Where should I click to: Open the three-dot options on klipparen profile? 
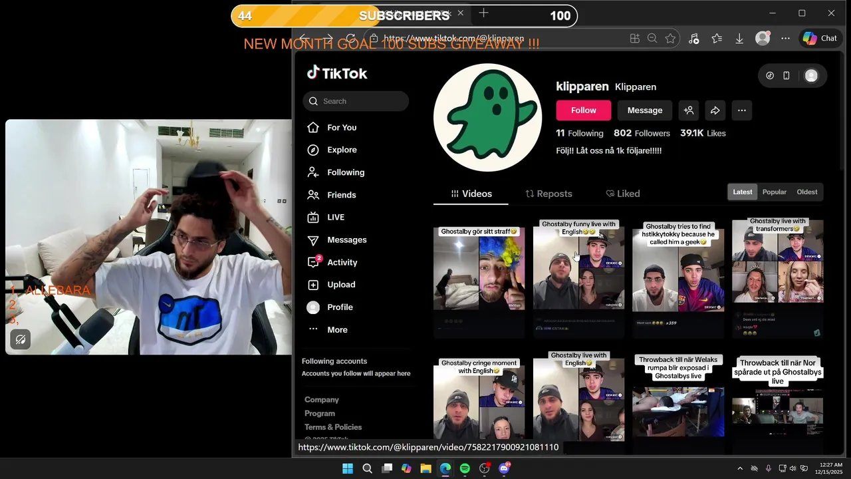coord(742,110)
